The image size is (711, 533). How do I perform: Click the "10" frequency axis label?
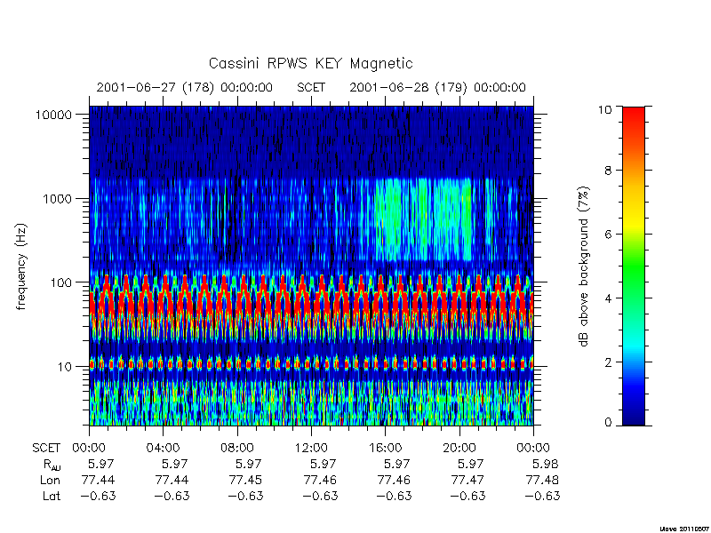[65, 366]
